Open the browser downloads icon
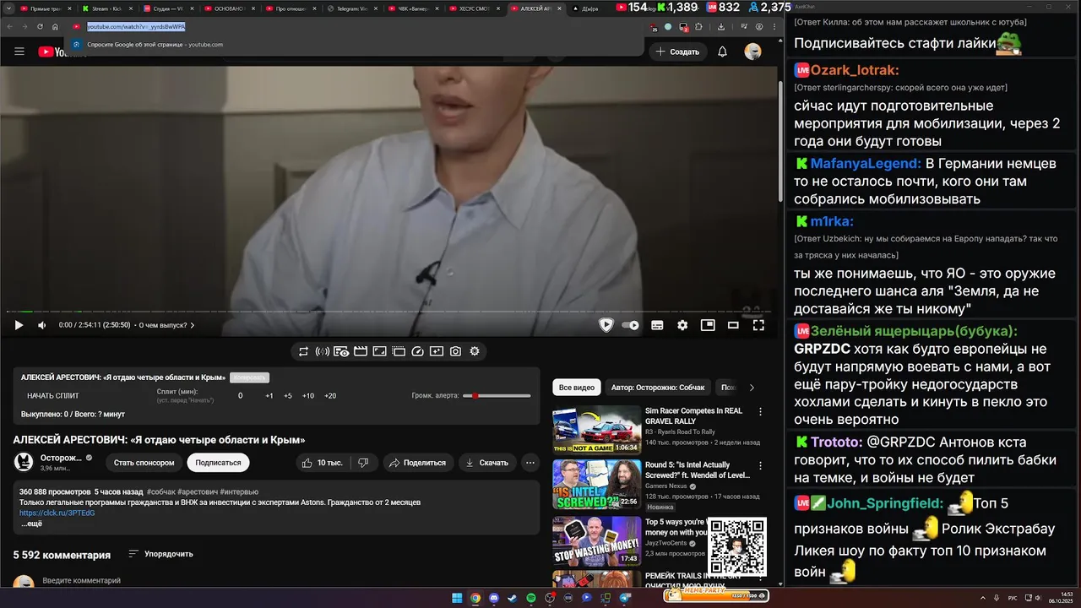The height and width of the screenshot is (608, 1081). click(x=721, y=26)
